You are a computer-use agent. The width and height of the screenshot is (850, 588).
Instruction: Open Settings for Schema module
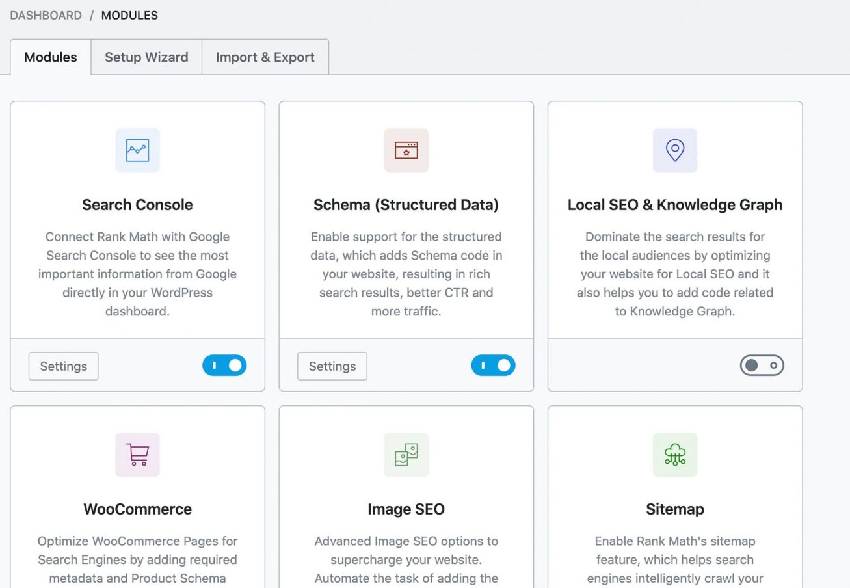click(332, 366)
